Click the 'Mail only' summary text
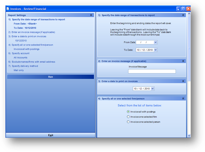205x152 pixels. click(19, 70)
